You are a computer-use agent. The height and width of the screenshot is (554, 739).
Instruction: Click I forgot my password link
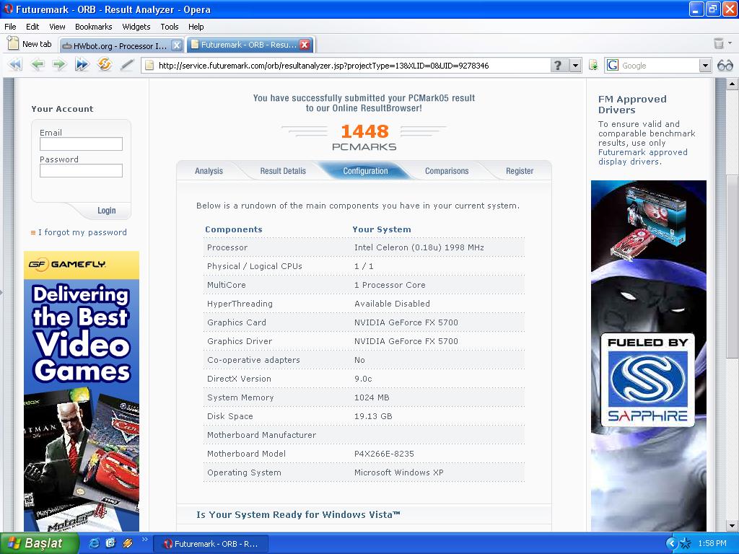[x=82, y=232]
